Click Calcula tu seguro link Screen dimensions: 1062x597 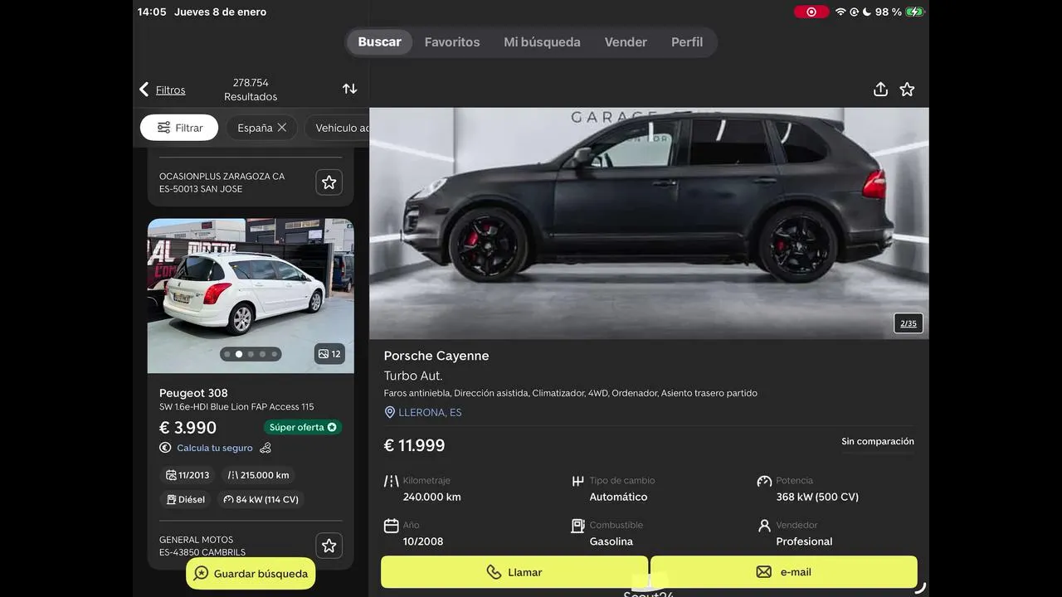[214, 448]
